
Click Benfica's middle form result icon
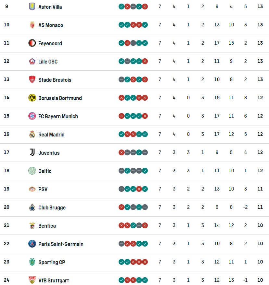coord(133,225)
